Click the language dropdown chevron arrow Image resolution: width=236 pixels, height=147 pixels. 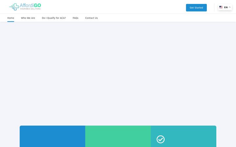pos(229,7)
